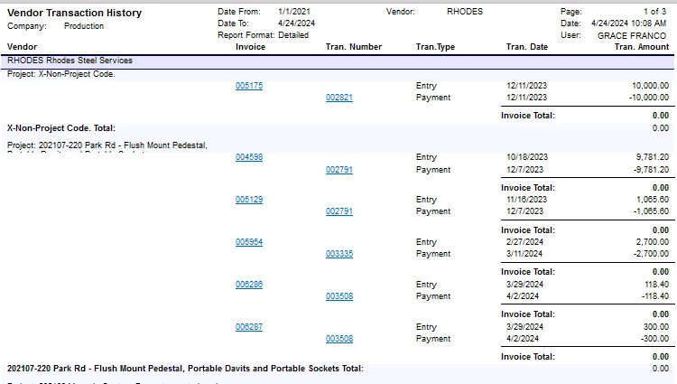The height and width of the screenshot is (384, 677).
Task: Click the 'Tran. Amount' column header
Action: [x=642, y=47]
